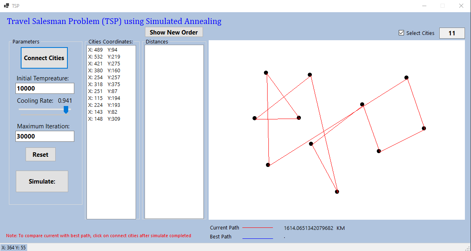Uncheck the Select Cities checkbox
471x251 pixels.
401,33
